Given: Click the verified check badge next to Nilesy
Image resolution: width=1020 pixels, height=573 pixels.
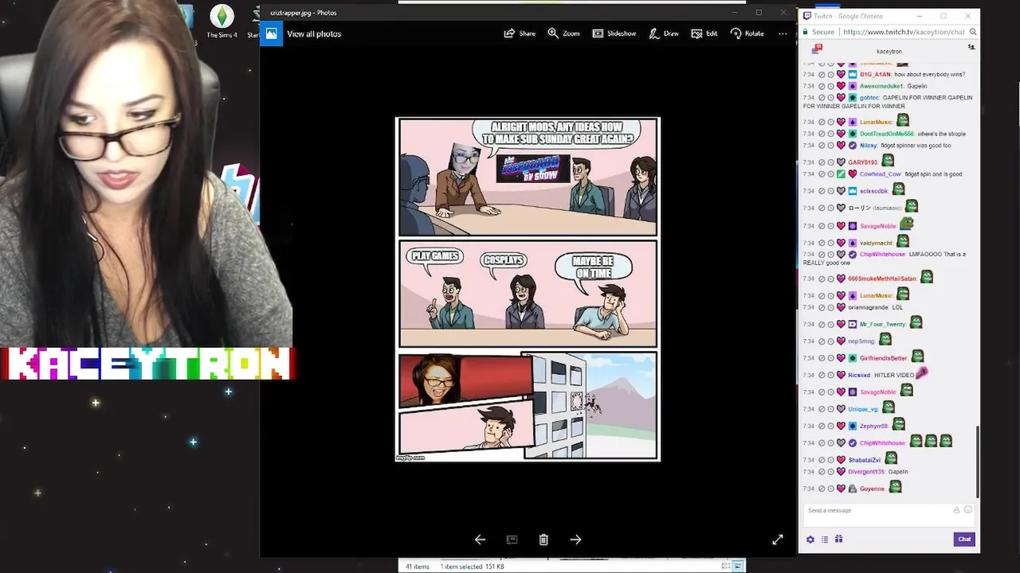Looking at the screenshot, I should click(x=853, y=146).
